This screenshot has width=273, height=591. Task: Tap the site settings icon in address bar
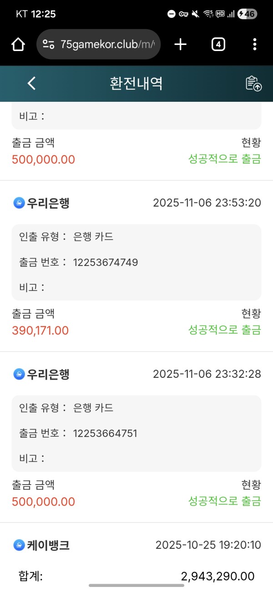pyautogui.click(x=48, y=44)
